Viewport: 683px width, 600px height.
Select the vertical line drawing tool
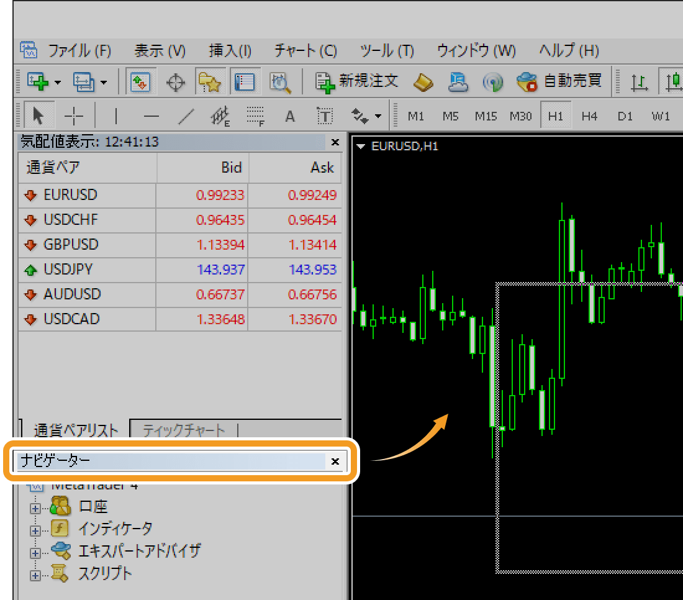point(115,116)
